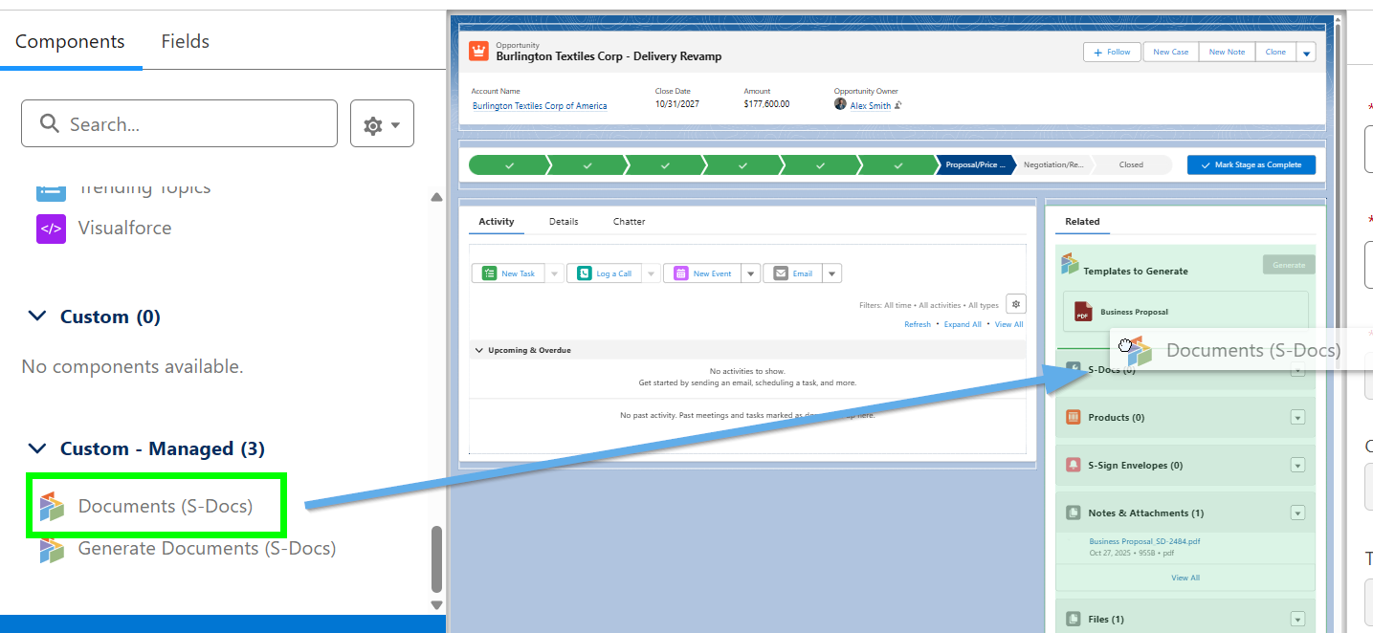1373x633 pixels.
Task: Click the Mark Stage as Complete button
Action: click(1251, 164)
